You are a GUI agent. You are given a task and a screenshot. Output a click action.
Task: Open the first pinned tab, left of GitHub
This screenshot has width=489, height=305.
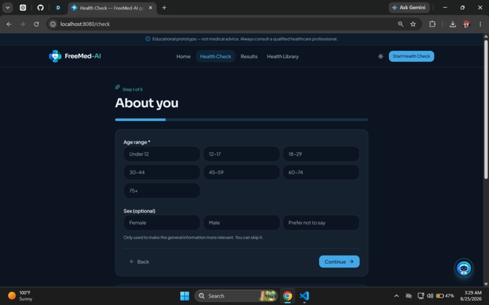pos(23,8)
